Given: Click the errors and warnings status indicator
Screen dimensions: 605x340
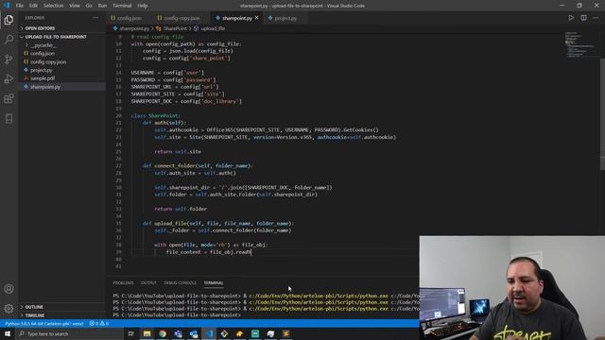Looking at the screenshot, I should tap(99, 323).
